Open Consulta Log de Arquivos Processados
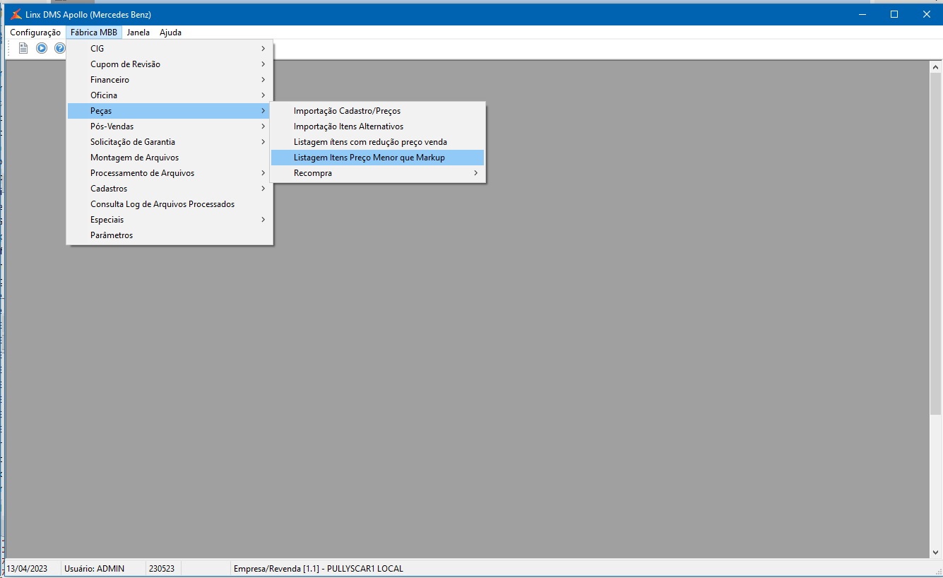This screenshot has height=578, width=943. (170, 204)
